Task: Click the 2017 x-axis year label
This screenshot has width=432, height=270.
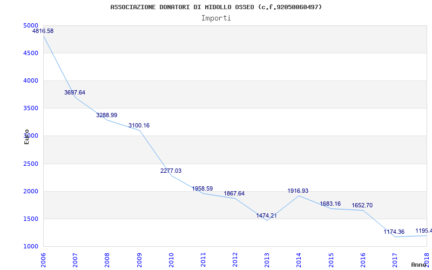Action: point(395,260)
